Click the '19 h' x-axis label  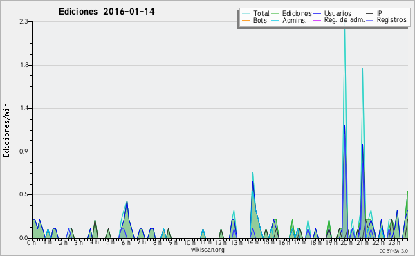coord(331,243)
